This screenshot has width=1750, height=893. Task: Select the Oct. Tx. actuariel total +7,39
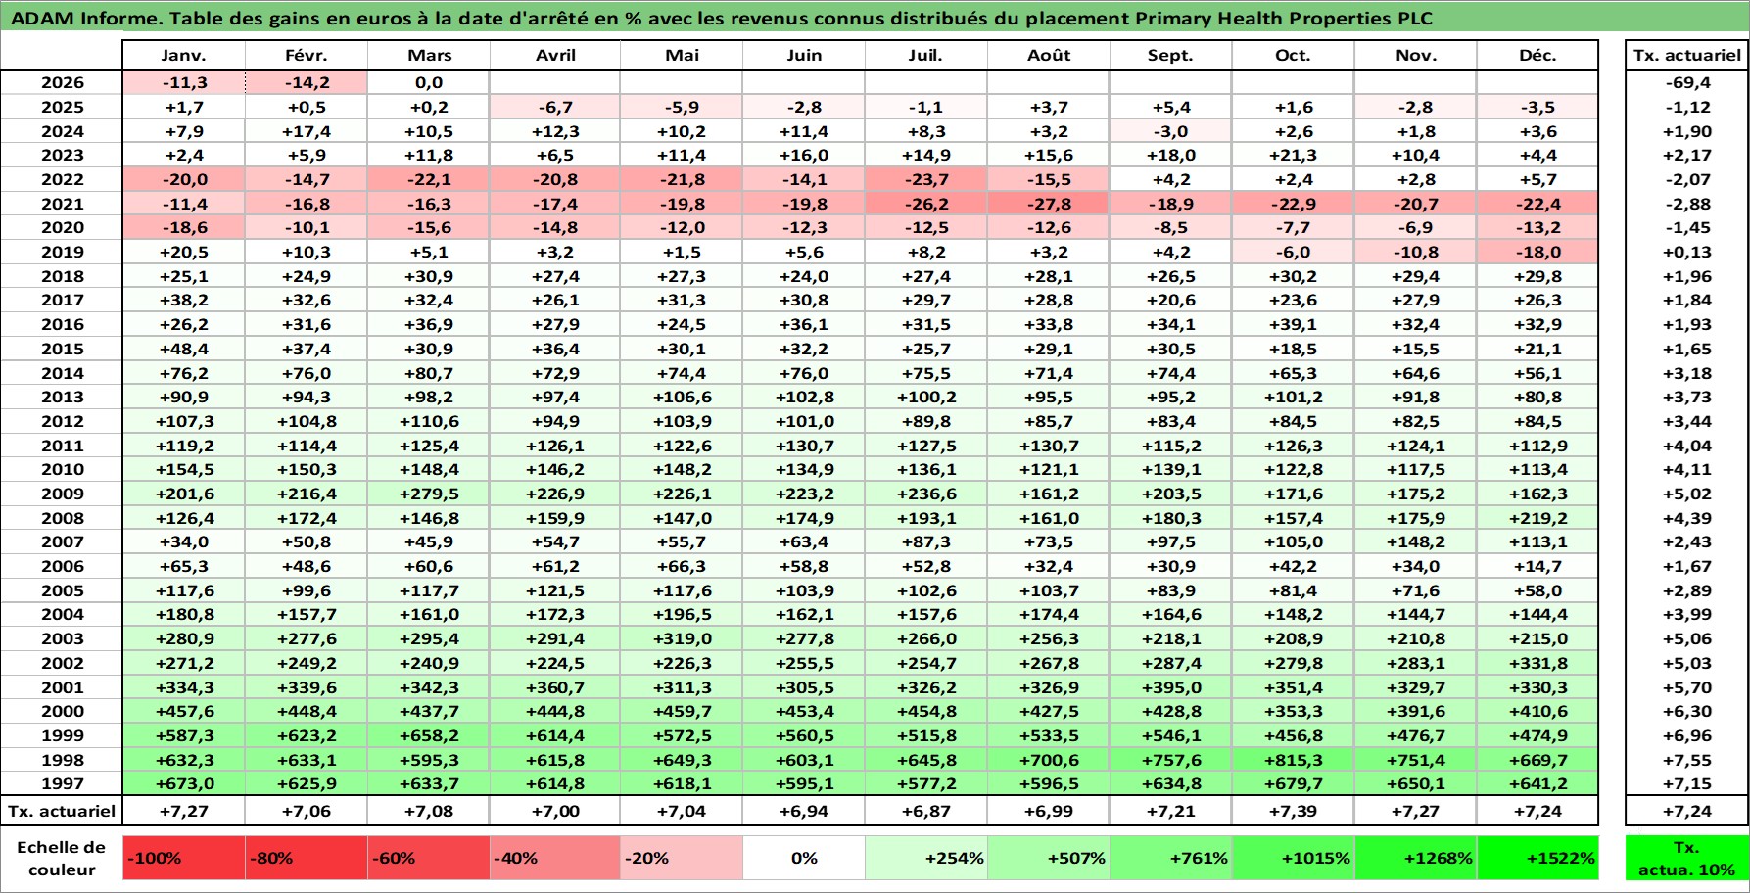coord(1294,811)
